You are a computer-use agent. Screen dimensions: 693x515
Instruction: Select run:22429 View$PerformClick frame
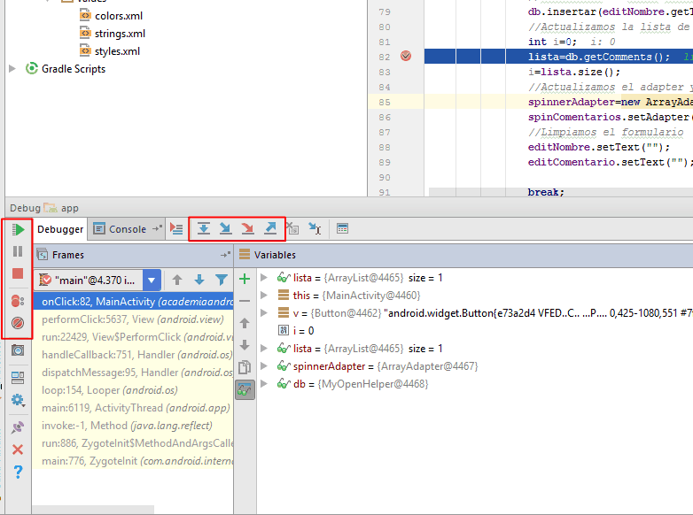(134, 337)
